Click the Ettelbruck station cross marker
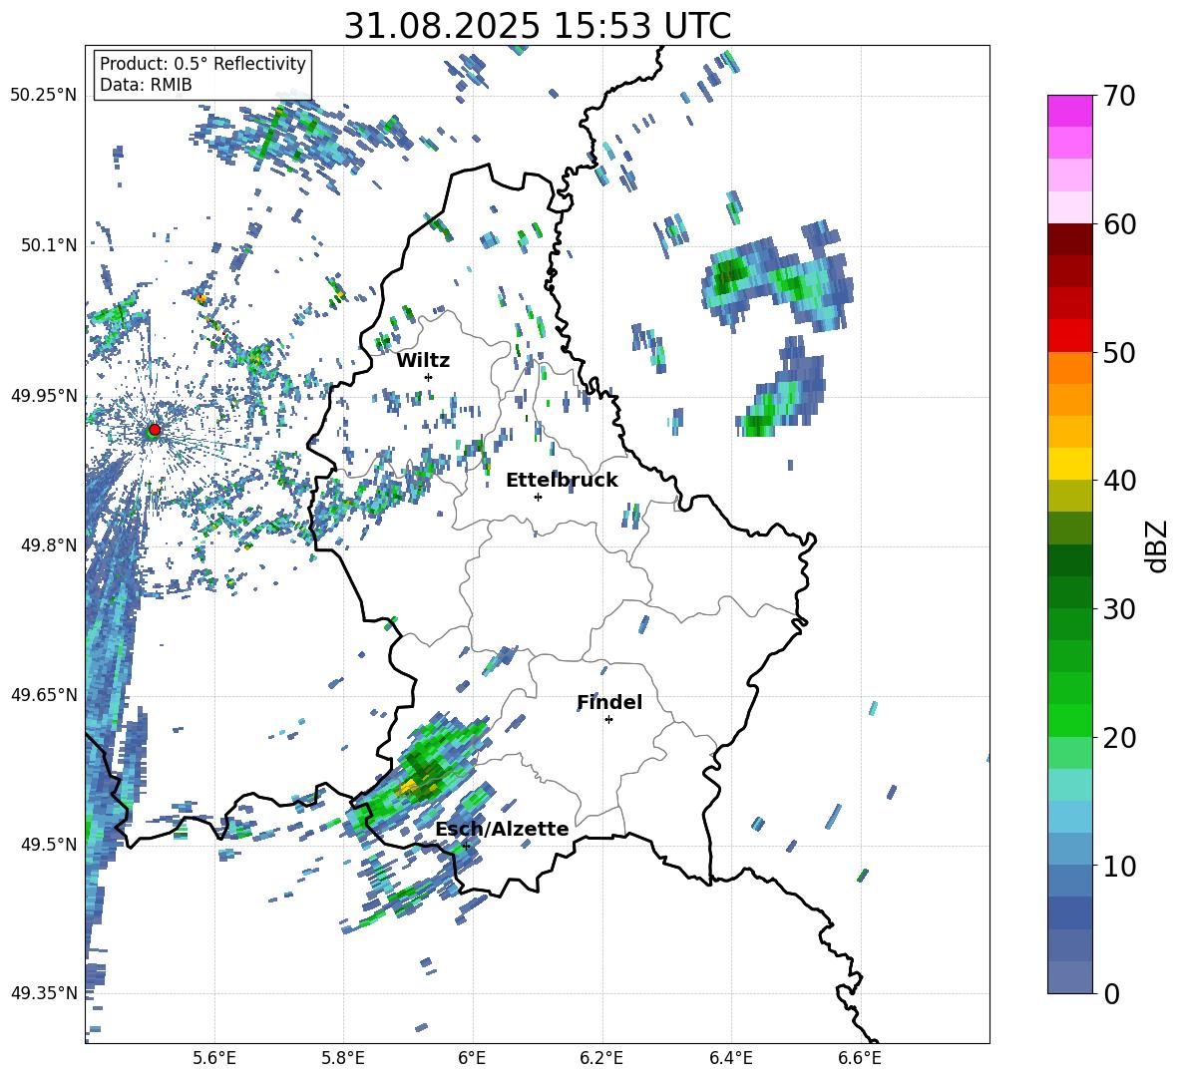This screenshot has width=1181, height=1078. coord(538,497)
